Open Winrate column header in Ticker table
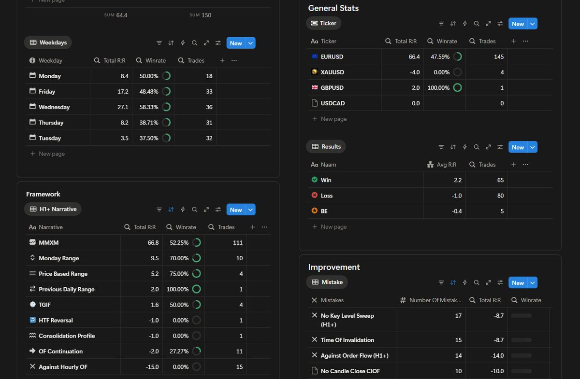The image size is (580, 379). point(445,41)
